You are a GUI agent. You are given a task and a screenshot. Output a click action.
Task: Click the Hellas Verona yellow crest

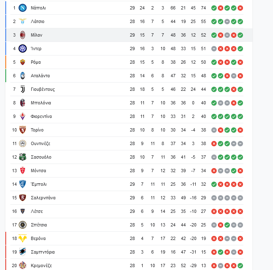[x=23, y=238]
